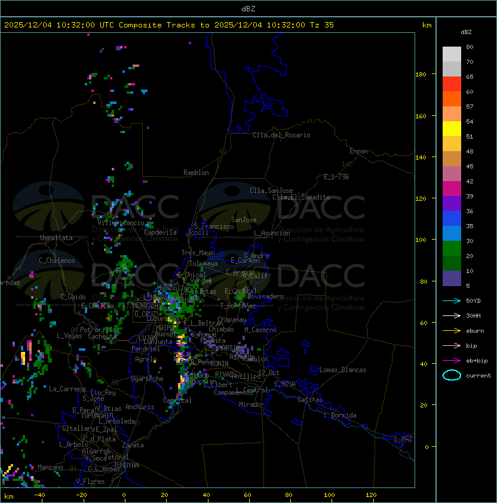Click the Ramblon label near top center

point(196,173)
